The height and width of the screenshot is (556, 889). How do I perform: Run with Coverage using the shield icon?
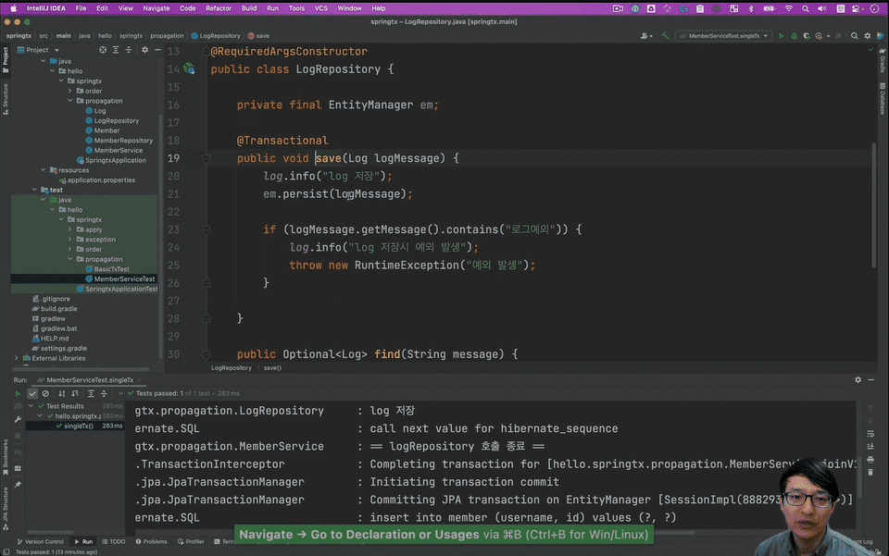(x=805, y=36)
